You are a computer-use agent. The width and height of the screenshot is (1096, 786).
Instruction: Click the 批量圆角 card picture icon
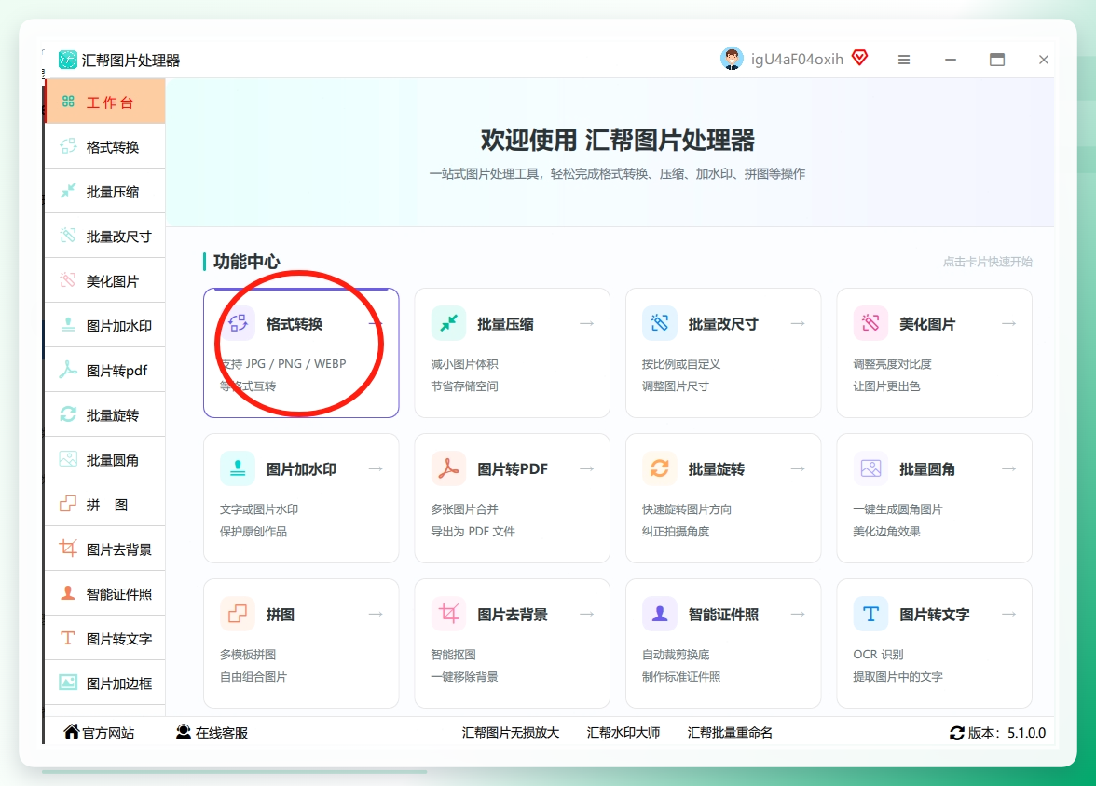pyautogui.click(x=870, y=468)
